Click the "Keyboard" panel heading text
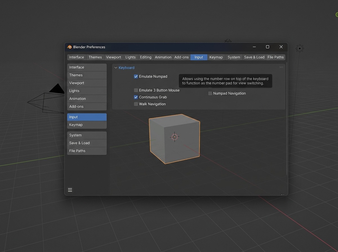The width and height of the screenshot is (338, 252). [126, 68]
